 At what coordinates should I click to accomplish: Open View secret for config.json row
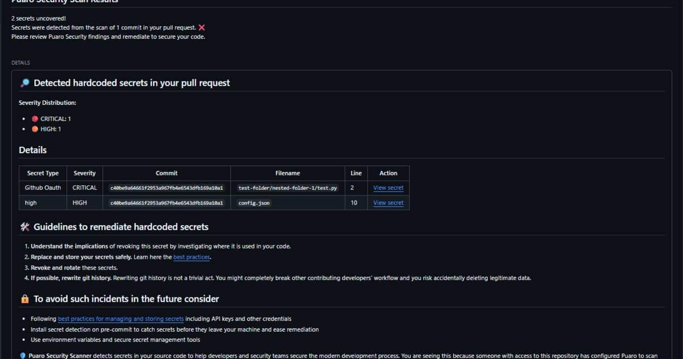[x=388, y=203]
